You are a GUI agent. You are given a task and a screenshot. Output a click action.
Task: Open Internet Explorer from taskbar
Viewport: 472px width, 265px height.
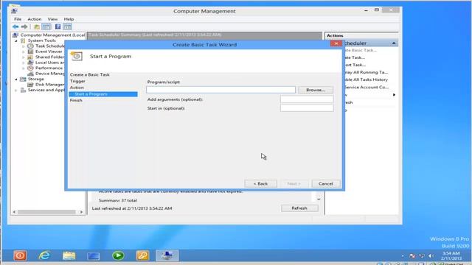click(44, 255)
